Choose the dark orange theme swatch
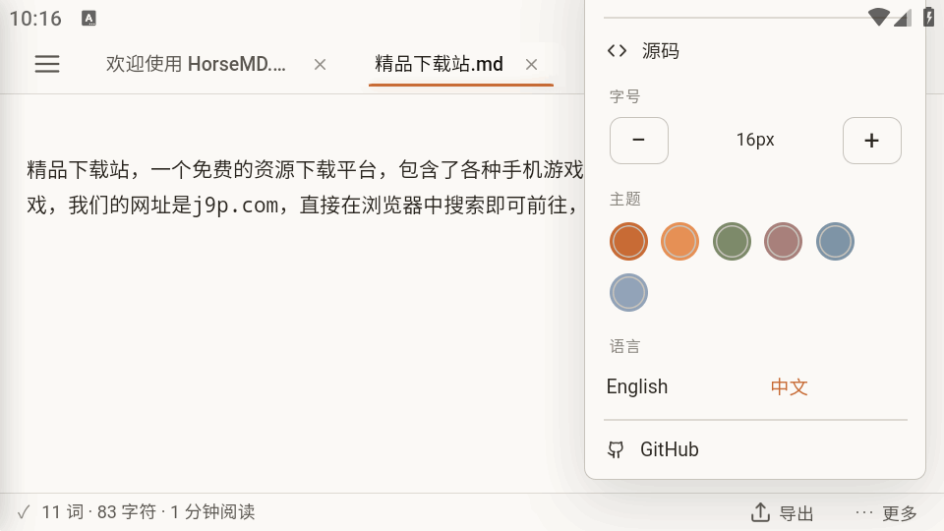Viewport: 944px width, 531px height. tap(628, 242)
